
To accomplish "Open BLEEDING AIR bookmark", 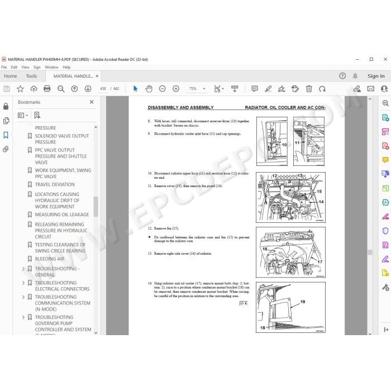I will click(50, 259).
